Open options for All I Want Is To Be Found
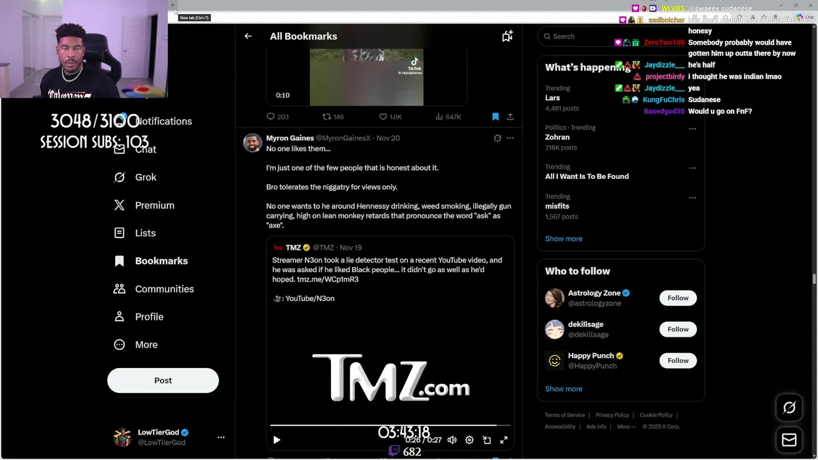 692,168
